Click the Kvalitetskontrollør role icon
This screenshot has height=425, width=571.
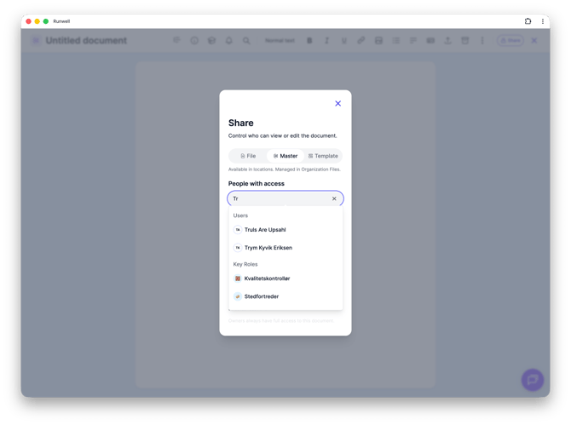click(x=238, y=279)
